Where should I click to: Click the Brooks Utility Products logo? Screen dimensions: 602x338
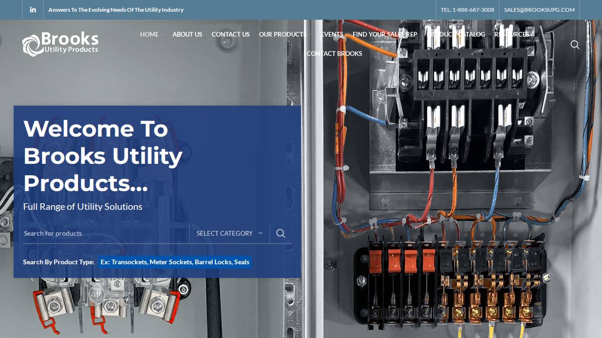click(x=60, y=44)
